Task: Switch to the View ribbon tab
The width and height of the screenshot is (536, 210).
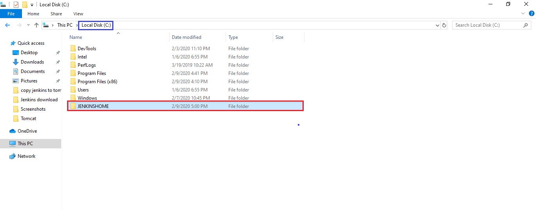Action: [x=78, y=14]
